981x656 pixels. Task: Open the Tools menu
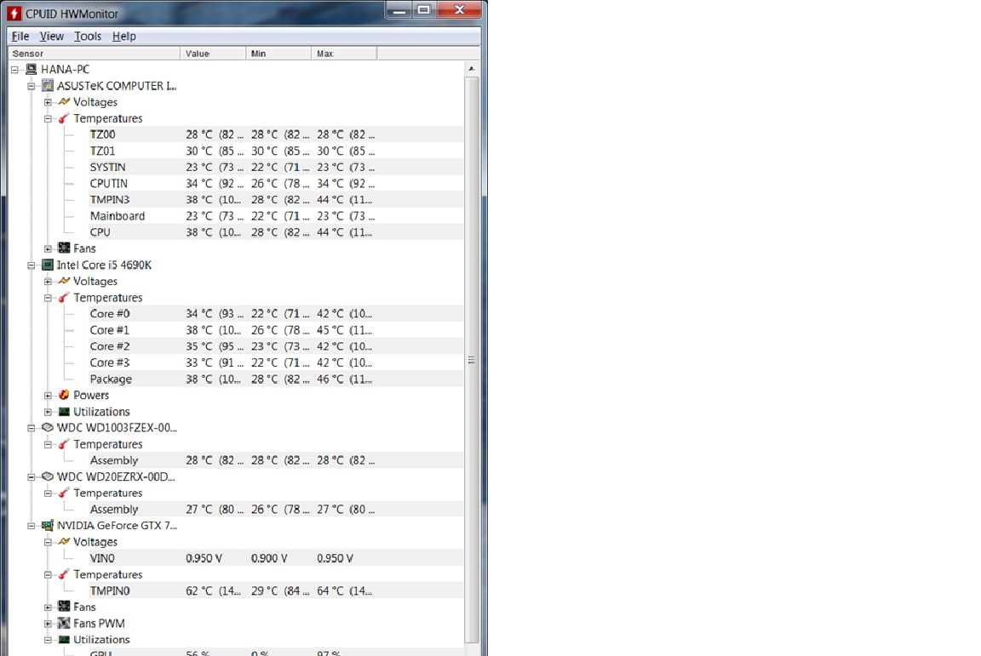click(88, 37)
